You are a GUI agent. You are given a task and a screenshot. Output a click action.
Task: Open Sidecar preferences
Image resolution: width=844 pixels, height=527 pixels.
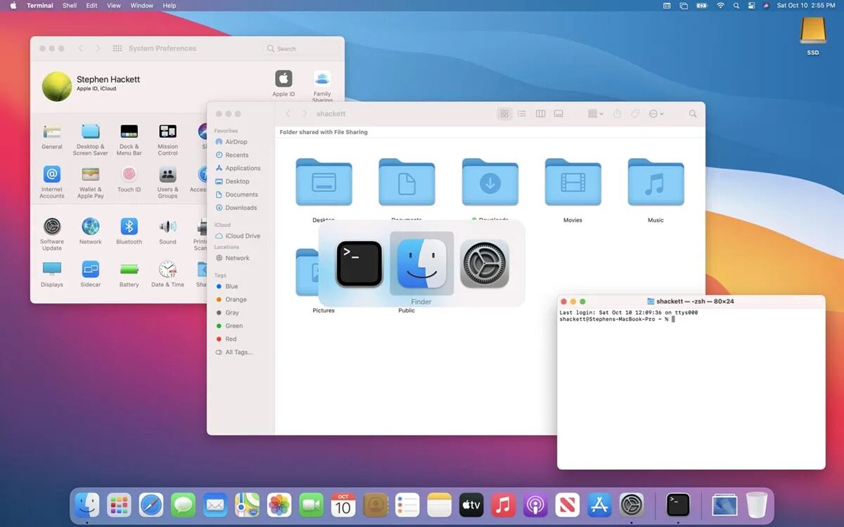[90, 274]
